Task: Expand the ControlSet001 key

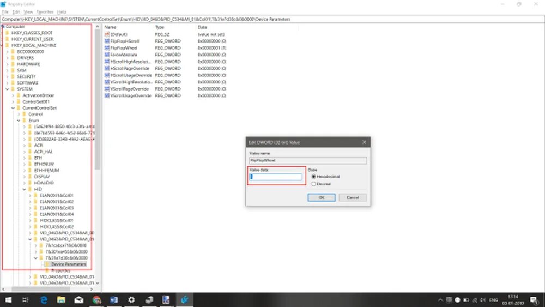Action: coord(13,101)
